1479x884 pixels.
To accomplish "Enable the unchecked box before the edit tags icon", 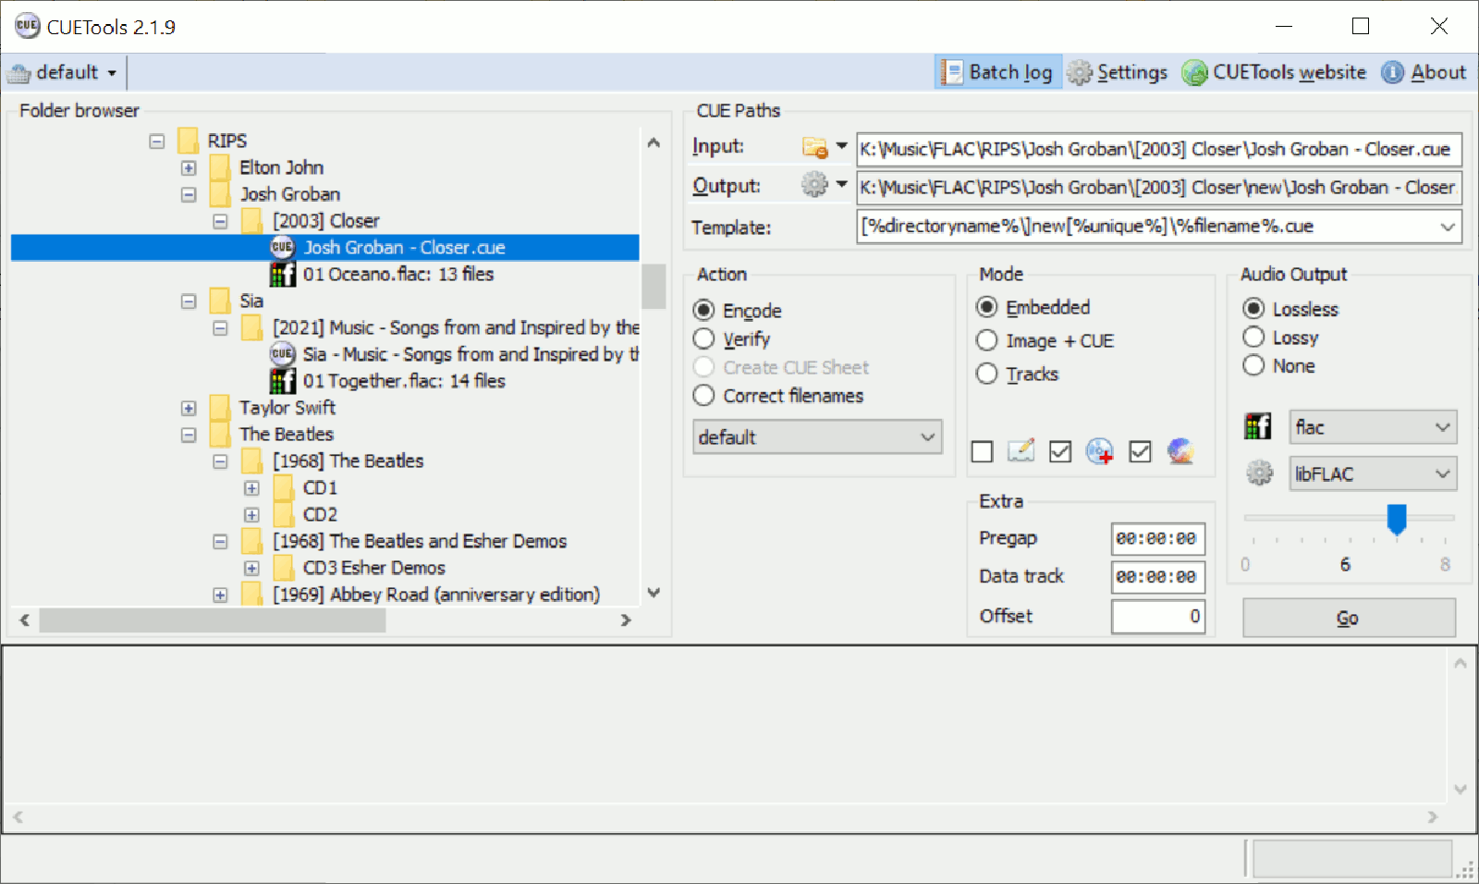I will 983,451.
